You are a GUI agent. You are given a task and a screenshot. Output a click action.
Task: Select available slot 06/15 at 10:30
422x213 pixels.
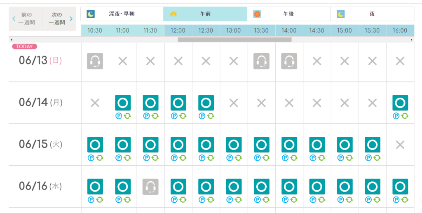pyautogui.click(x=95, y=145)
